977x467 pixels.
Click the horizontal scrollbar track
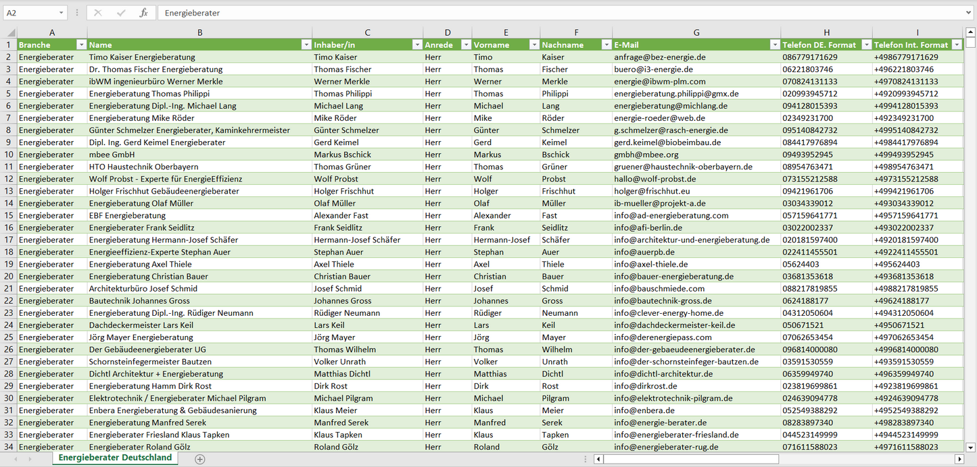tap(865, 459)
